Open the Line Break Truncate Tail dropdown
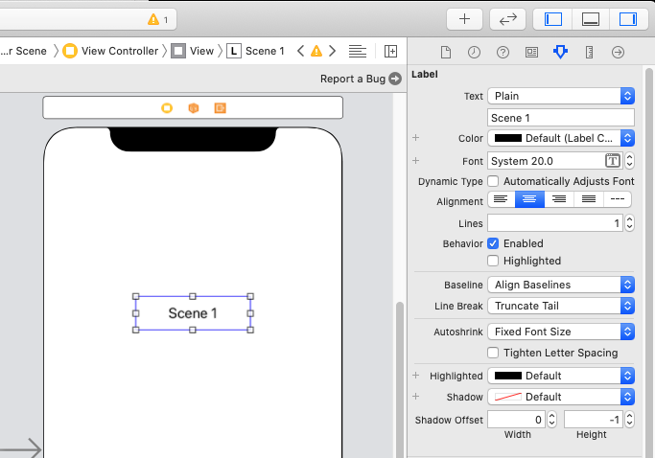 [561, 306]
